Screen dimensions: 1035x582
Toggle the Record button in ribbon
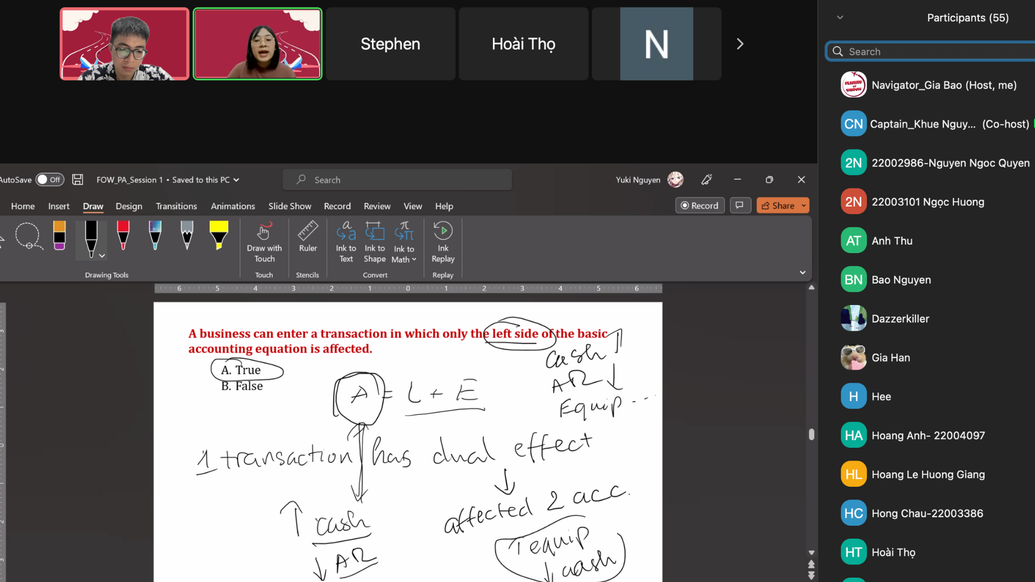point(700,205)
